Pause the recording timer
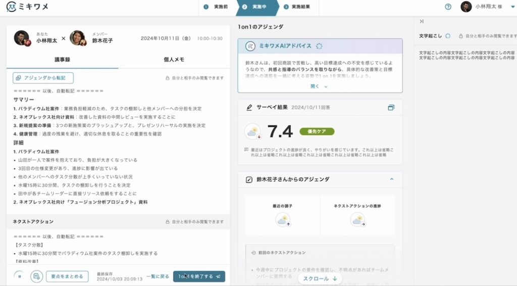Image resolution: width=517 pixels, height=286 pixels. 20,276
